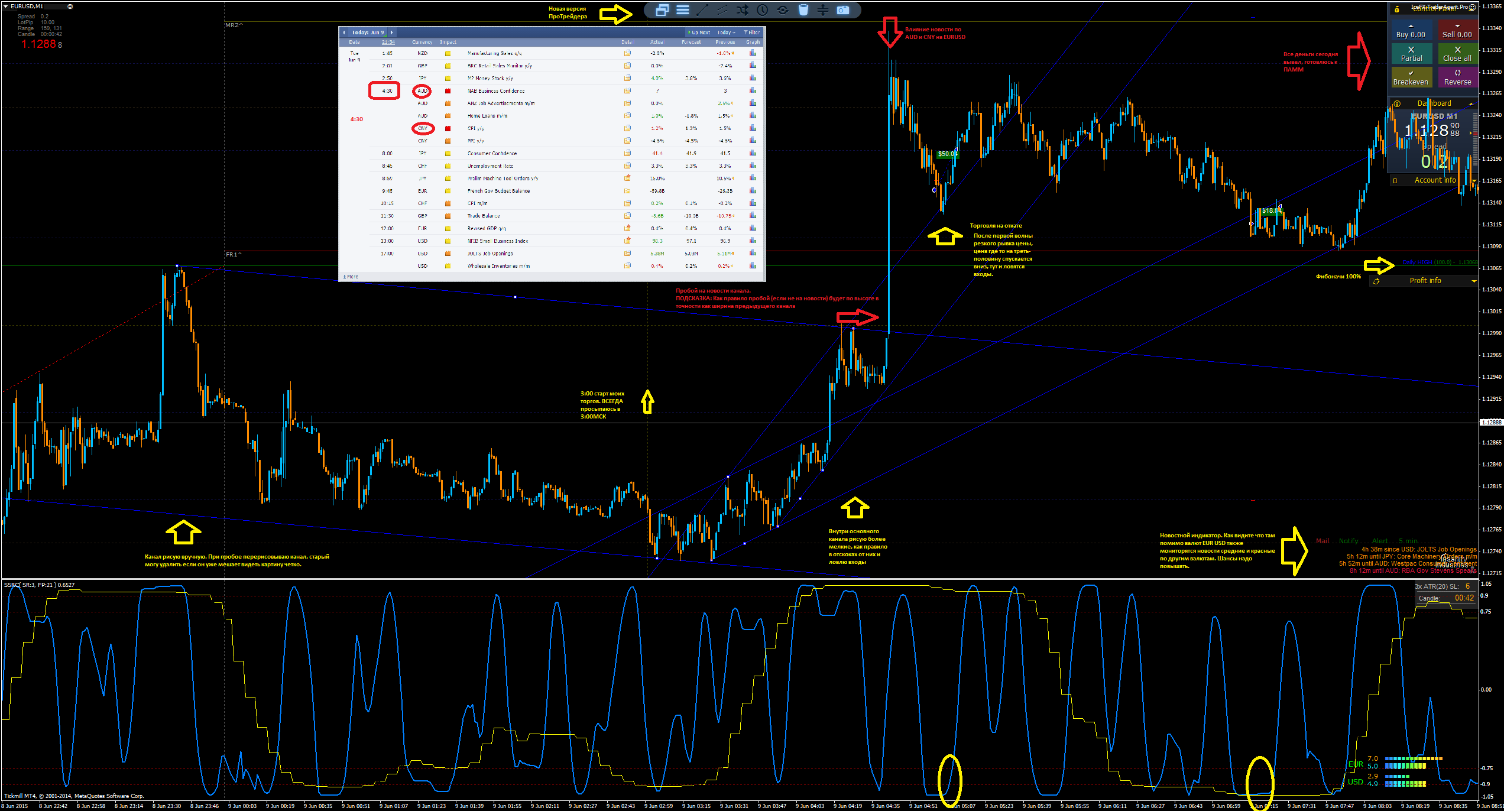The image size is (1504, 811).
Task: Click the current price marker 1.12888 on price axis
Action: tap(1491, 423)
